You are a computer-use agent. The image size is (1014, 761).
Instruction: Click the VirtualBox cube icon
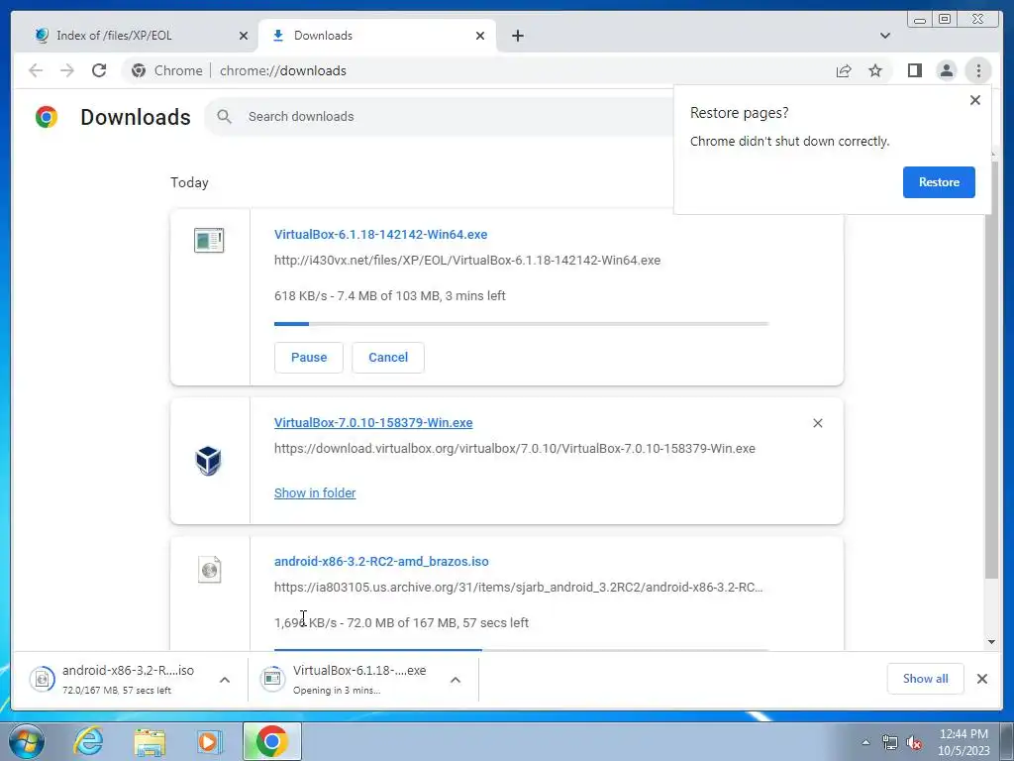[208, 461]
